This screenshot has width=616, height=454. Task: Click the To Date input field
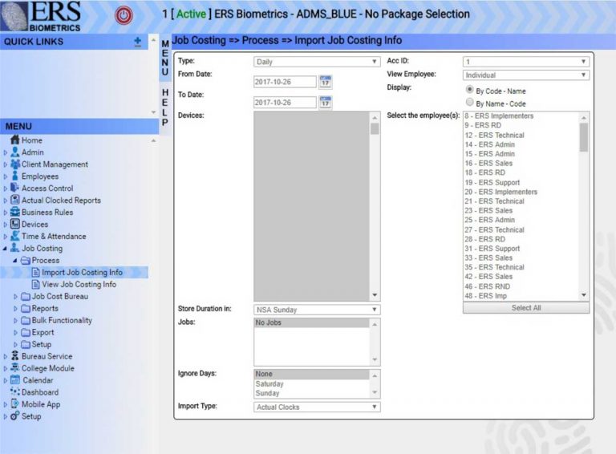tap(285, 103)
